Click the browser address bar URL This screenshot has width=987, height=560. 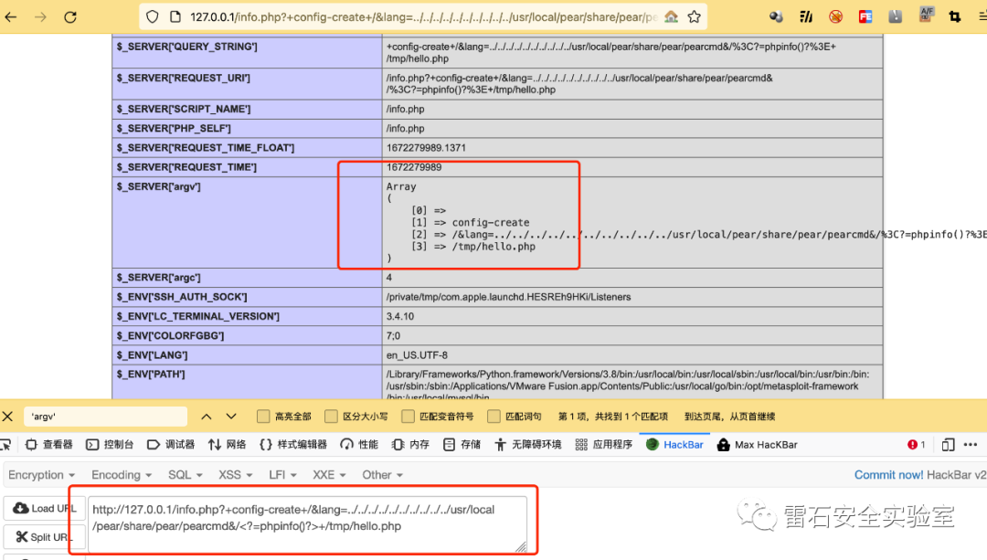(424, 17)
